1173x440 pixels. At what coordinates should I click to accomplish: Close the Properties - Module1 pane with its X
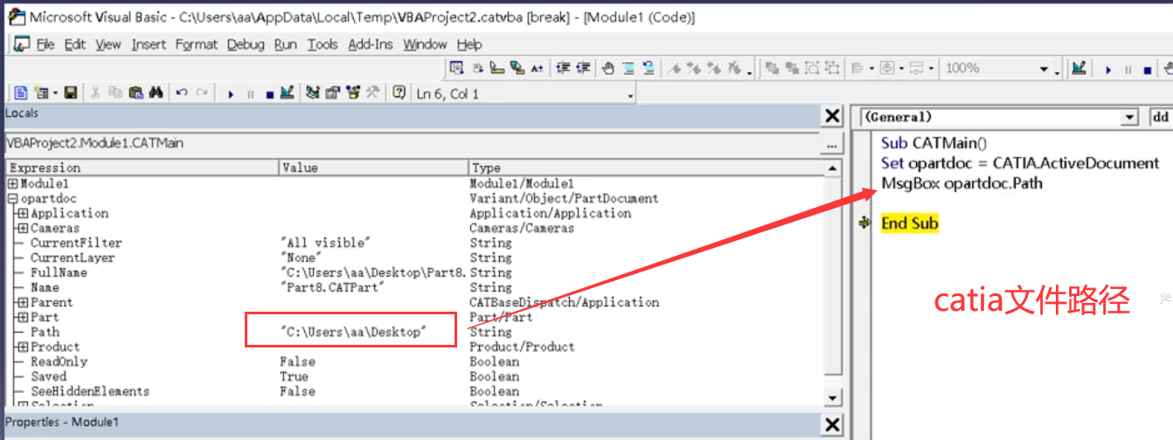pos(833,425)
